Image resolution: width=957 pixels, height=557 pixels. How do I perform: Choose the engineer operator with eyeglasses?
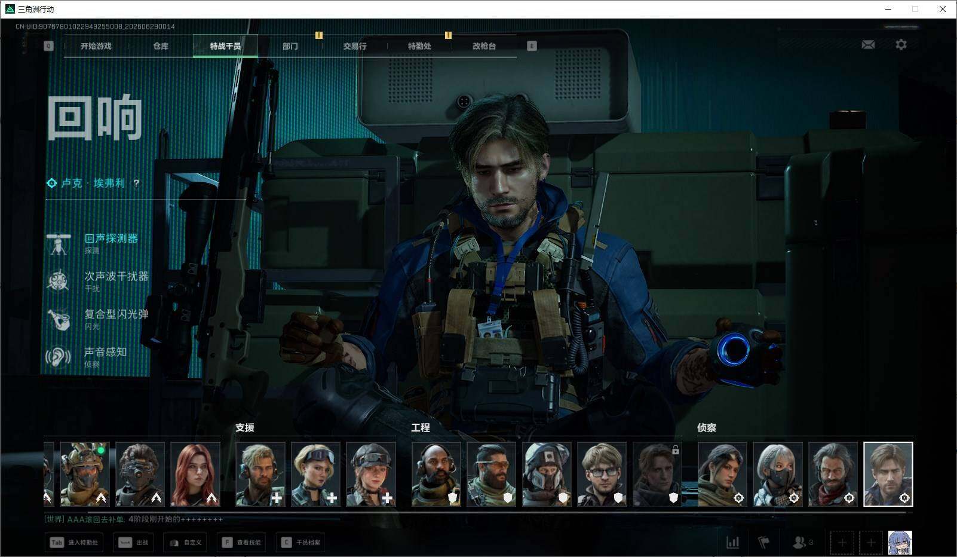[x=602, y=475]
